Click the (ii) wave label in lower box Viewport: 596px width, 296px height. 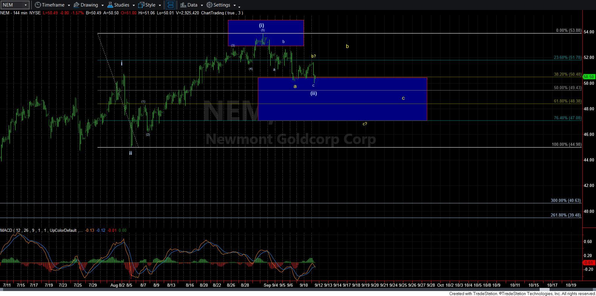(x=314, y=93)
